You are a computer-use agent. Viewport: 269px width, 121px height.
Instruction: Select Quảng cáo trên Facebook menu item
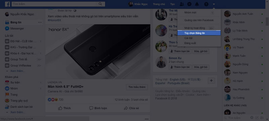pos(199,20)
